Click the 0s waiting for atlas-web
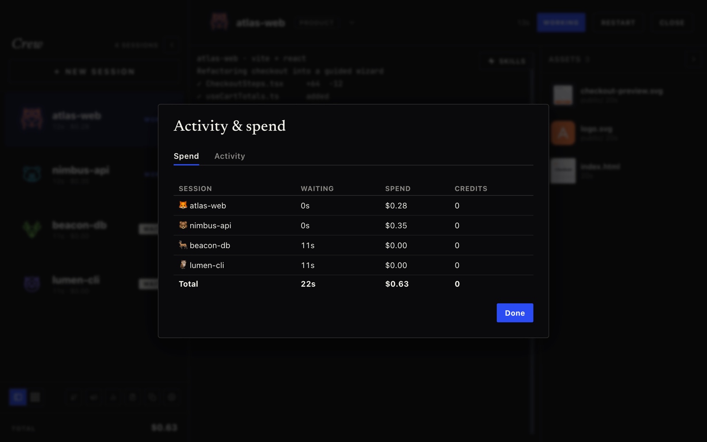The height and width of the screenshot is (442, 707). click(x=305, y=206)
